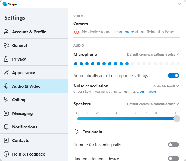This screenshot has height=161, width=186.
Task: Click the Contacts address book icon
Action: pos(6,140)
